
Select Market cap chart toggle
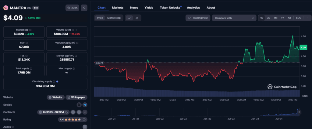tap(114, 18)
